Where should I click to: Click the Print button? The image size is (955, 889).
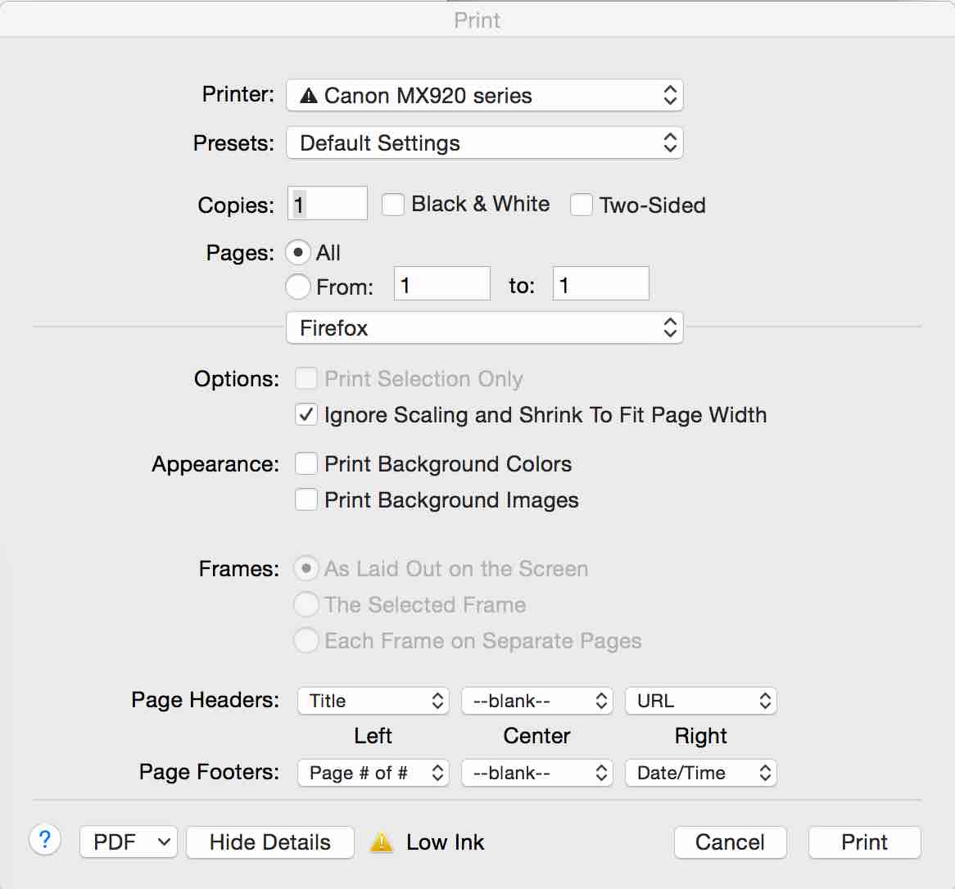click(x=864, y=842)
